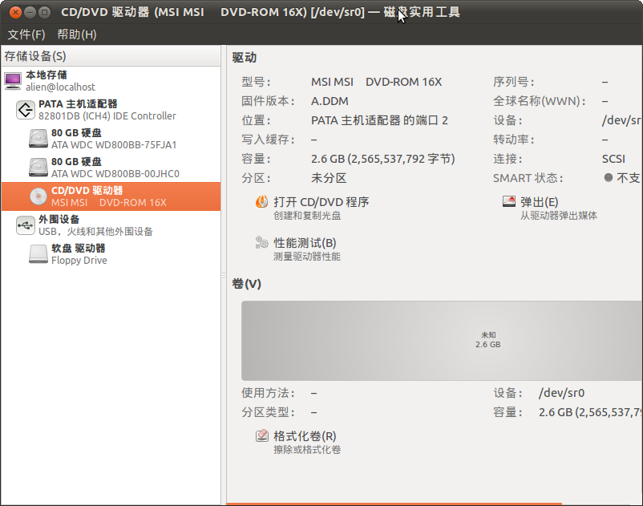This screenshot has height=506, width=643.
Task: Click the 转动率: label
Action: pyautogui.click(x=514, y=140)
